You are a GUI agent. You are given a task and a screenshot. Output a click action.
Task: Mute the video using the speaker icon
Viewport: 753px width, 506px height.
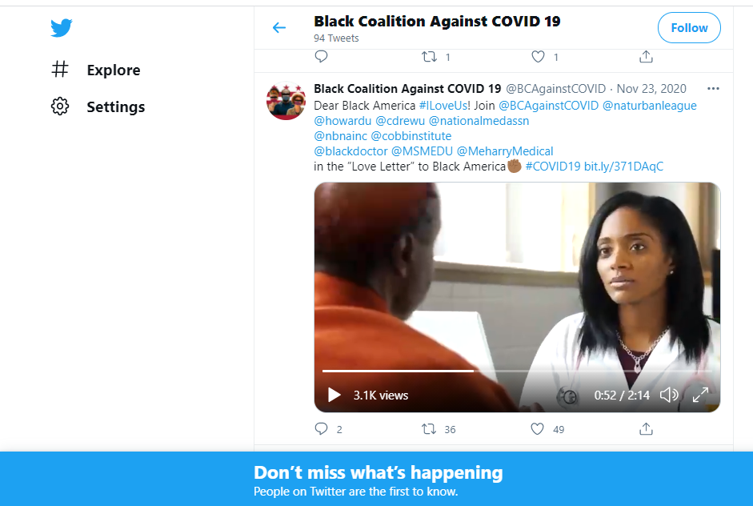(668, 395)
